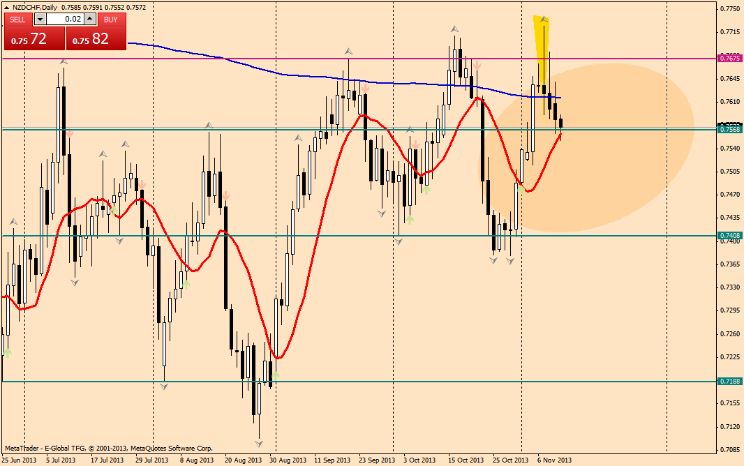Click the 3 Oct 2013 date label
The height and width of the screenshot is (466, 744).
click(419, 460)
